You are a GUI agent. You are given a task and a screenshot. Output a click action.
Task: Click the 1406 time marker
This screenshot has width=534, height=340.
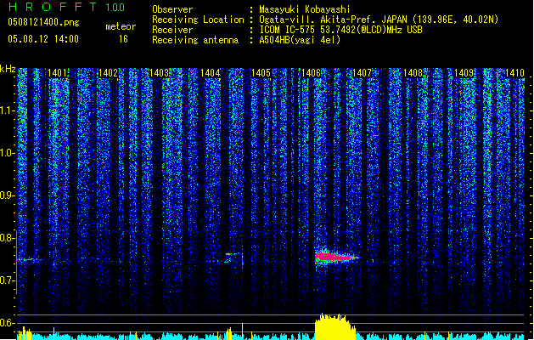coord(312,73)
